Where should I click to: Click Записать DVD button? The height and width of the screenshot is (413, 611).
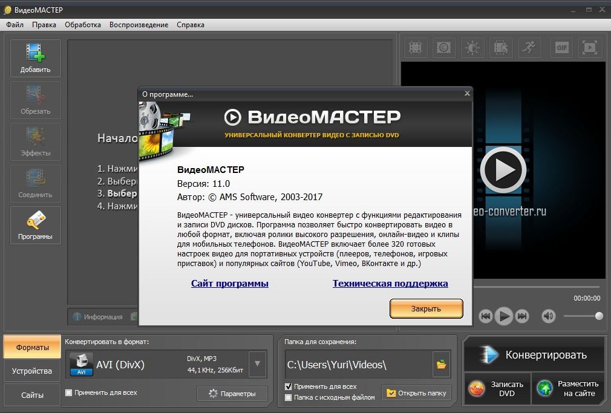tap(498, 388)
